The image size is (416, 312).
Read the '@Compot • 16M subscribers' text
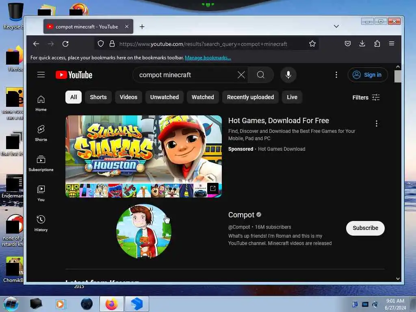260,227
